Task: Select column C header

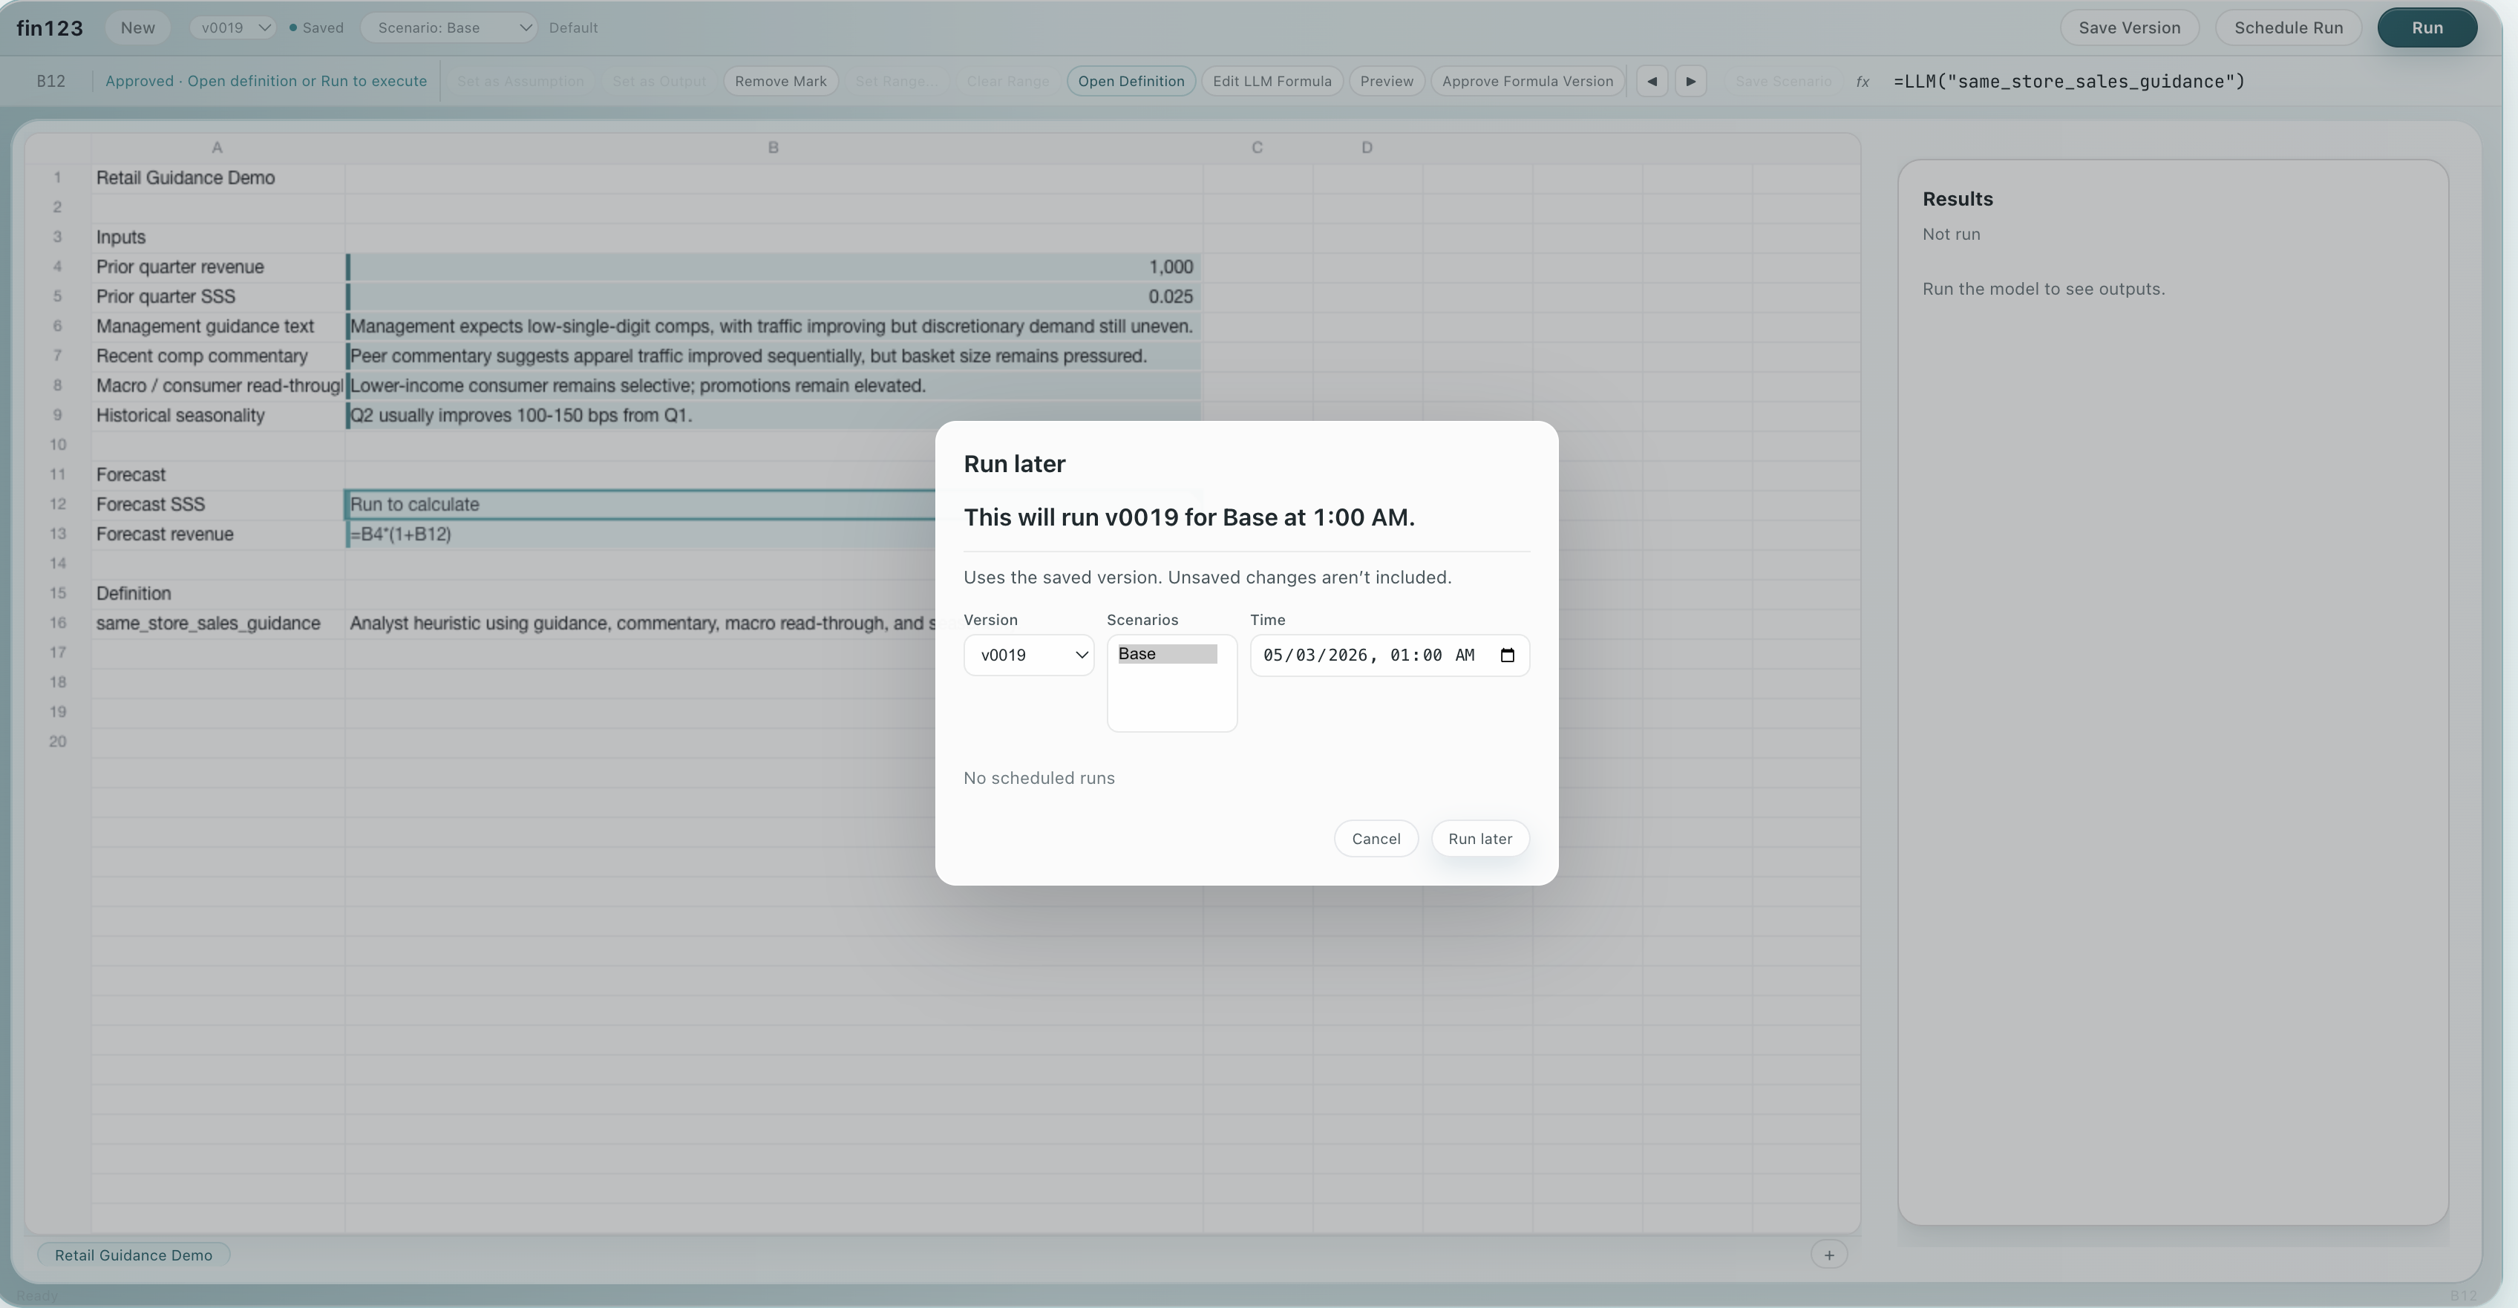Action: point(1257,148)
